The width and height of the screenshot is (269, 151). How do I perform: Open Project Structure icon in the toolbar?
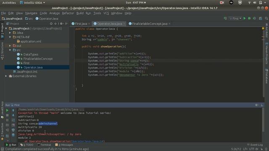261,18
